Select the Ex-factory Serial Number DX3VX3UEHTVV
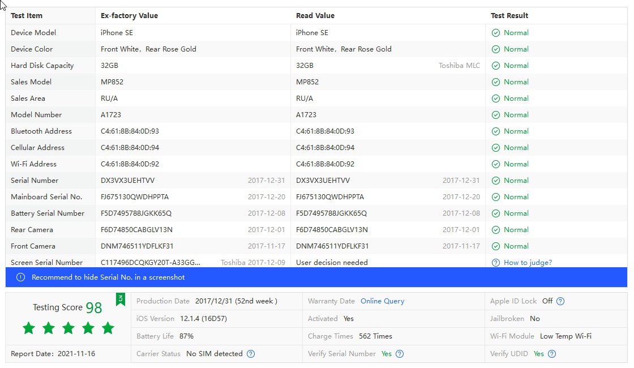This screenshot has height=368, width=634. tap(128, 181)
